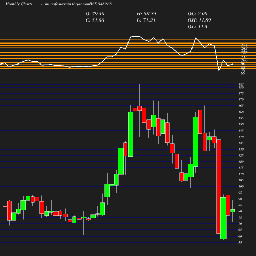Click the 90 price axis label
The image size is (256, 256).
point(240,199)
